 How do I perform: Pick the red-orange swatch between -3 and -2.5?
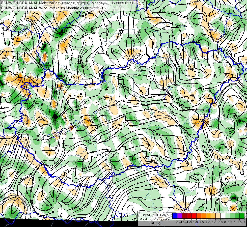[199, 216]
